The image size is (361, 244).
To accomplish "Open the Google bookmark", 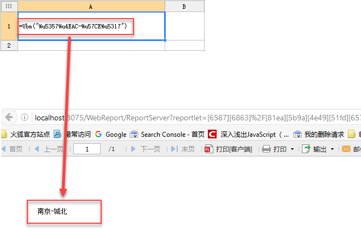I will 110,134.
